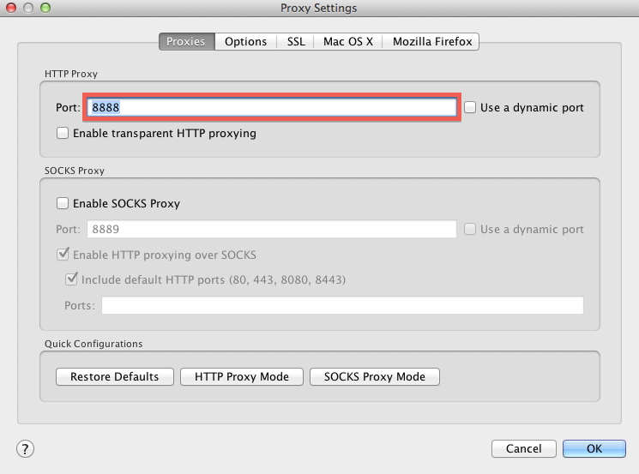Toggle Enable HTTP proxying over SOCKS
This screenshot has height=474, width=639.
click(63, 254)
